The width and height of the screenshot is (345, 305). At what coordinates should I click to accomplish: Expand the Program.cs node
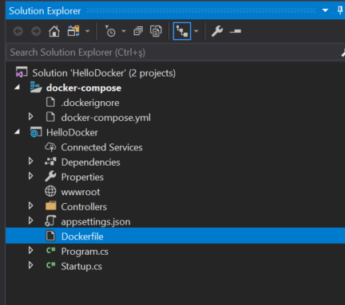coord(30,250)
